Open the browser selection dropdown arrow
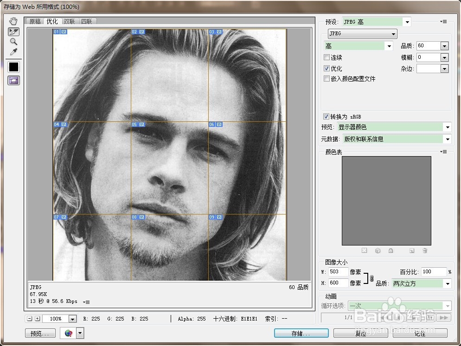461x346 pixels. (x=80, y=333)
